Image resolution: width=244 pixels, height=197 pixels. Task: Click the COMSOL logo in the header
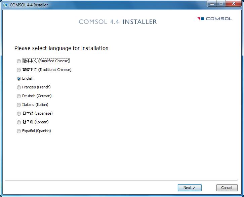[214, 19]
